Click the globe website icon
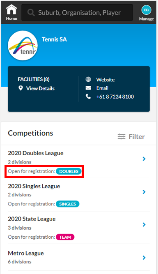 coord(88,79)
